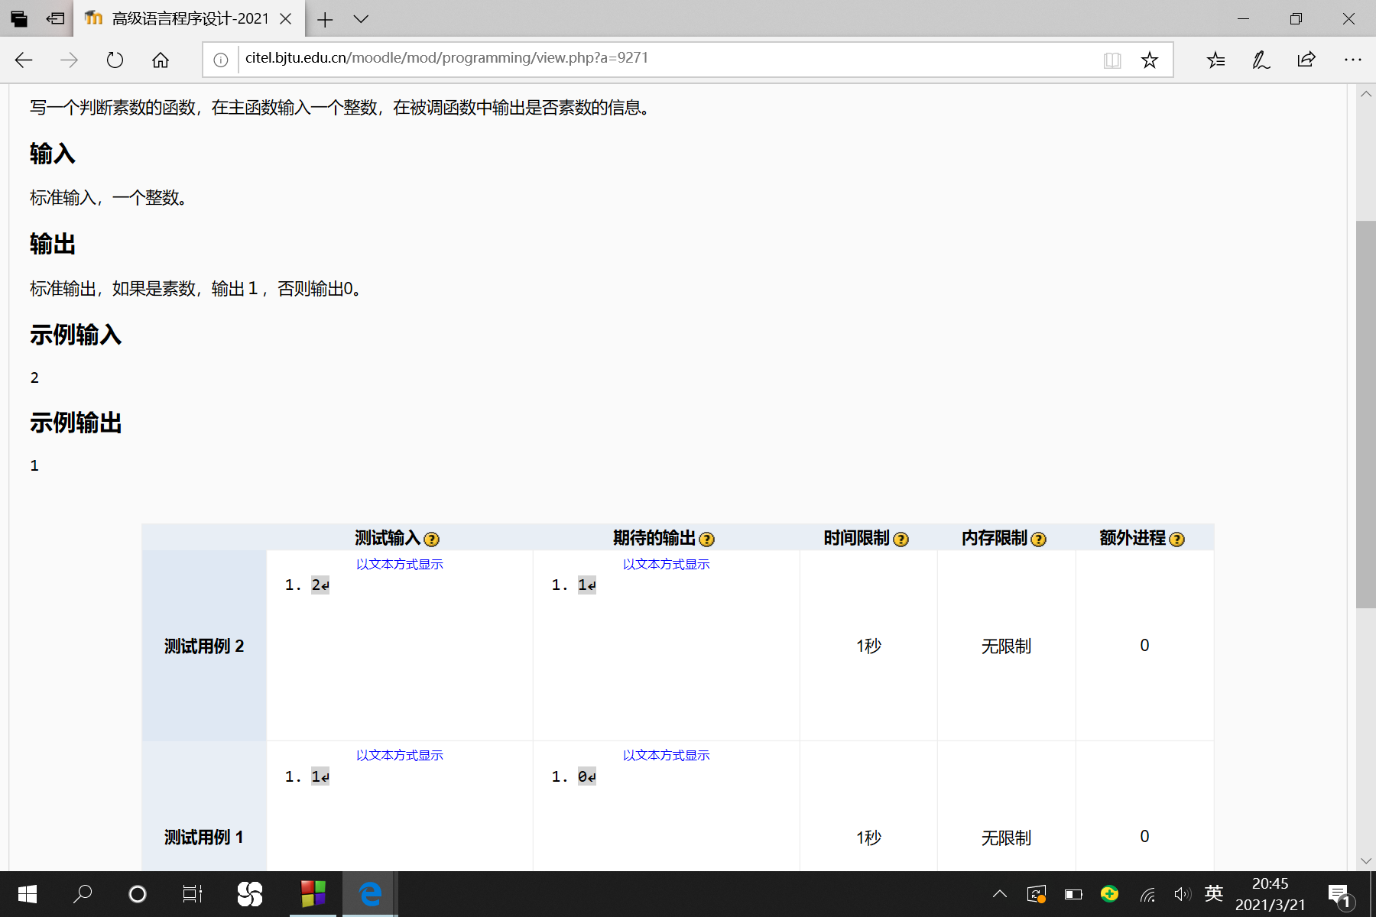Click the 示例输入 heading
This screenshot has height=917, width=1376.
click(76, 335)
